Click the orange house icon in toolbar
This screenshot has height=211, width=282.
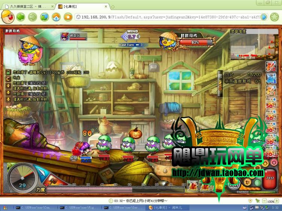pyautogui.click(x=68, y=17)
